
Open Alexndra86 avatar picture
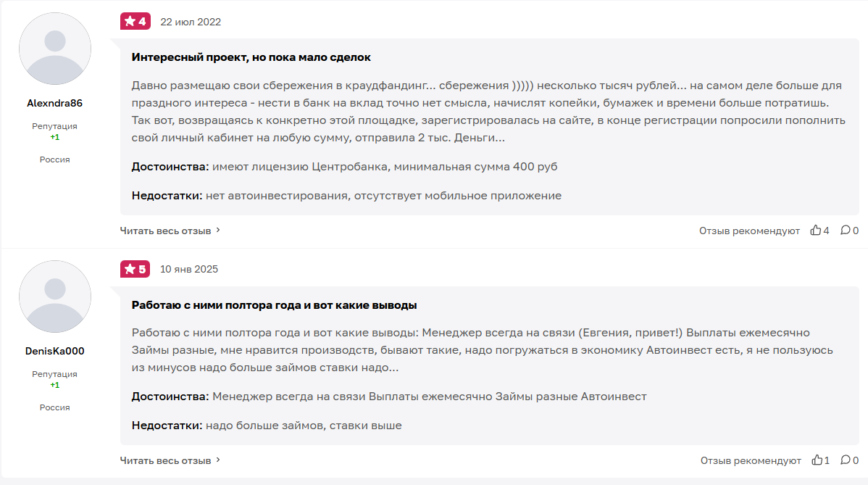[55, 49]
